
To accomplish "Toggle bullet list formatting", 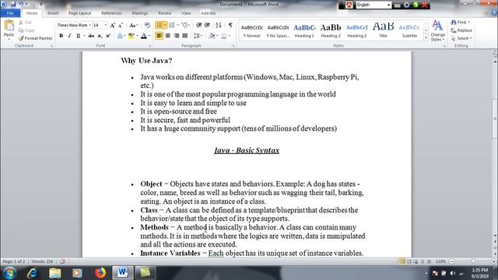I will click(x=159, y=25).
